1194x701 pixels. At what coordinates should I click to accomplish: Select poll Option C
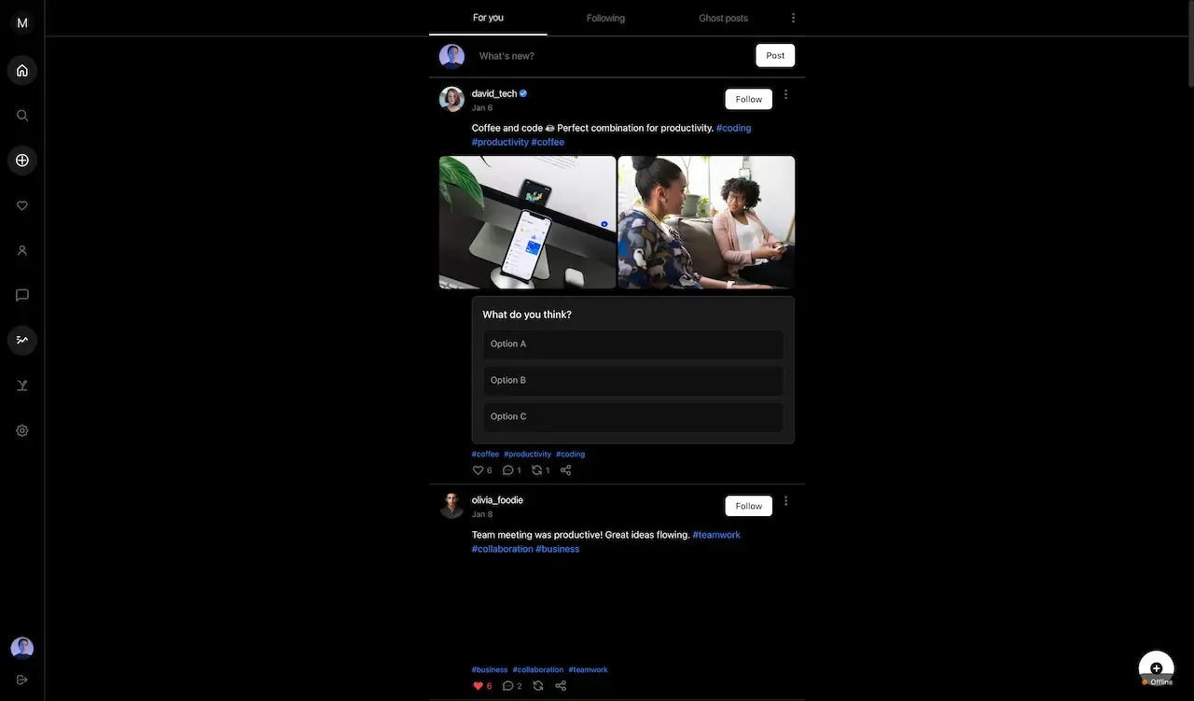633,416
